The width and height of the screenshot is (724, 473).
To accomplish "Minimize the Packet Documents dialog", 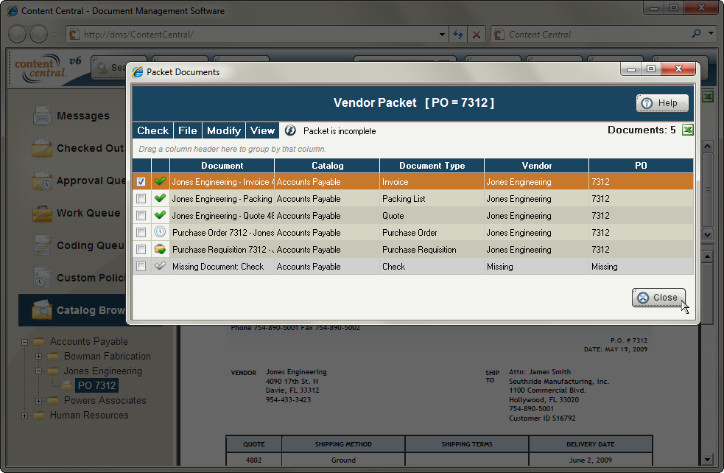I will tap(630, 69).
